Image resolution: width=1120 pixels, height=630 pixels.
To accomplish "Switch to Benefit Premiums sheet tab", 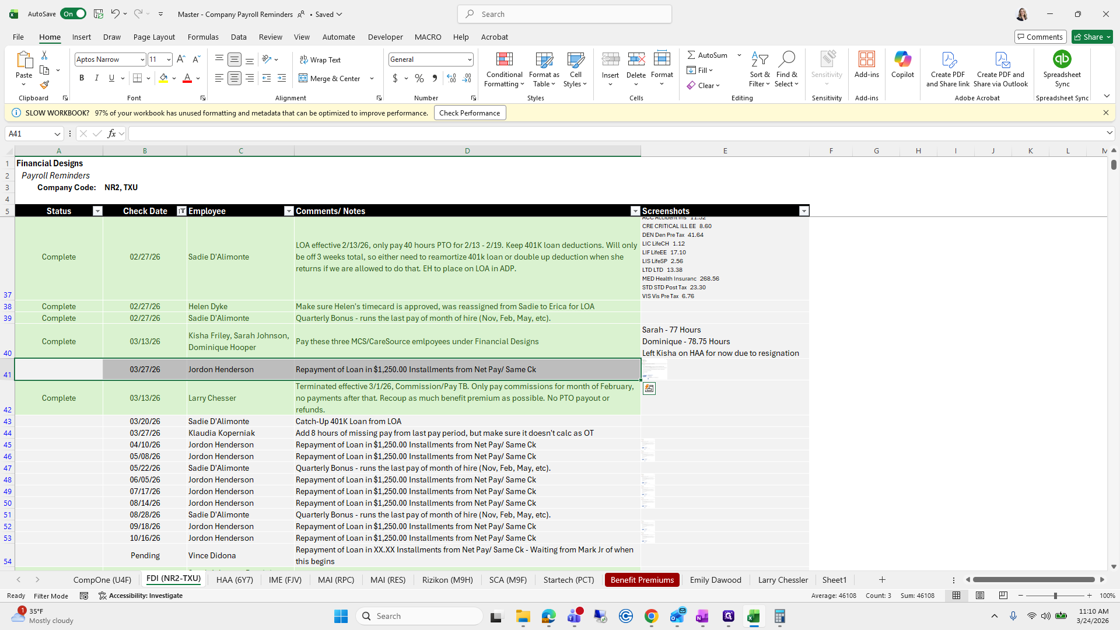I will click(x=642, y=580).
